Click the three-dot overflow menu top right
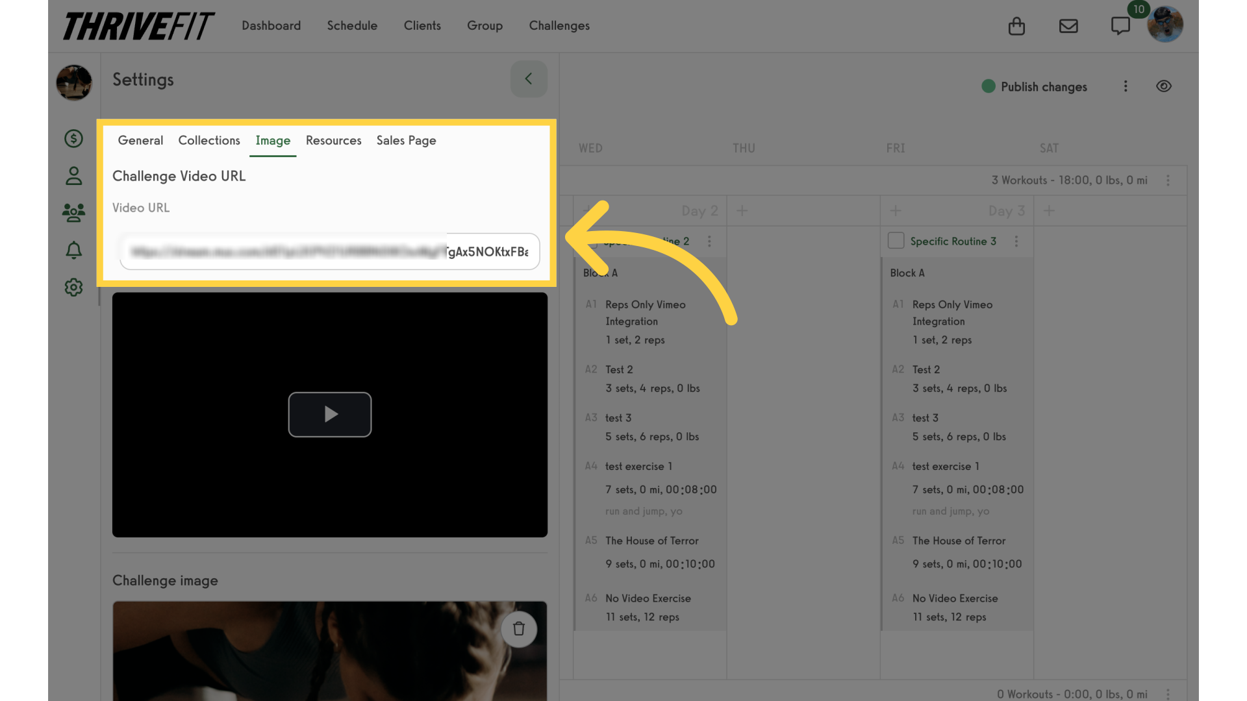Screen dimensions: 1247x701 click(x=1126, y=86)
